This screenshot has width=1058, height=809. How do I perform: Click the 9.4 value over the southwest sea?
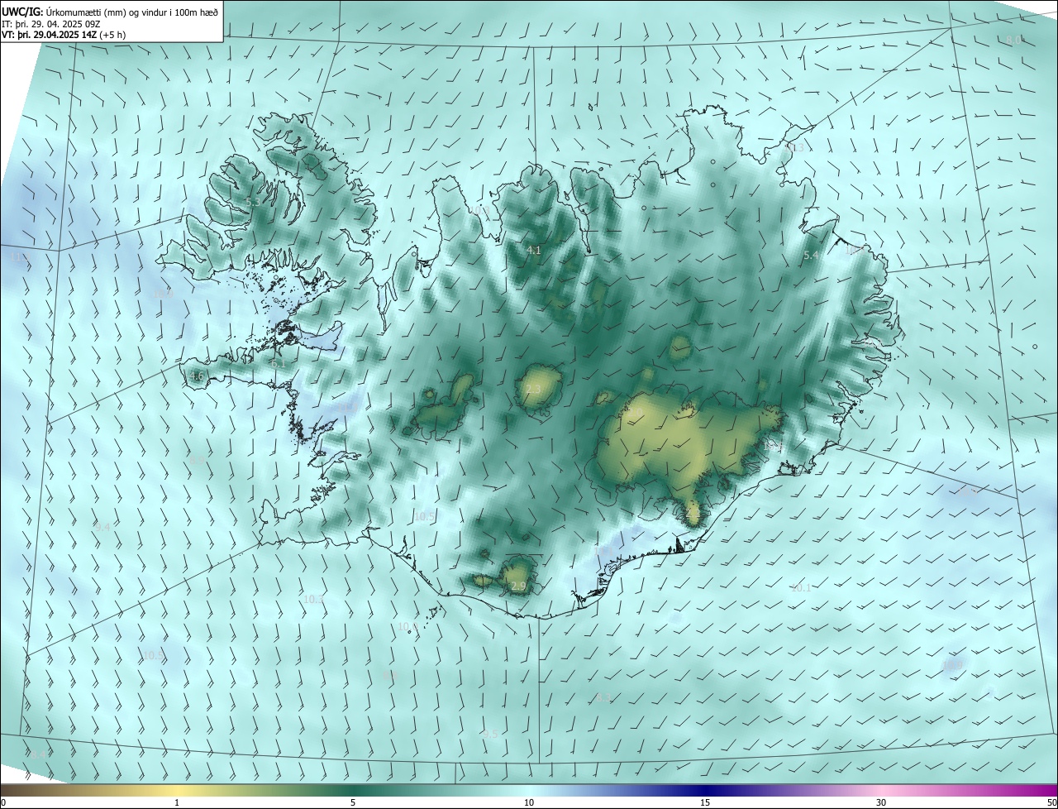click(102, 527)
